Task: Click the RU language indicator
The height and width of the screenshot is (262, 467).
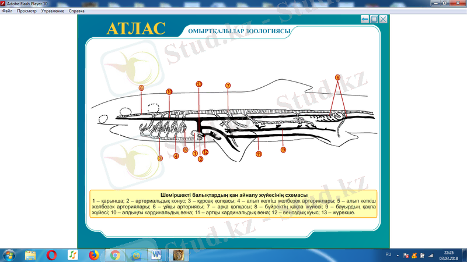Action: (x=388, y=254)
